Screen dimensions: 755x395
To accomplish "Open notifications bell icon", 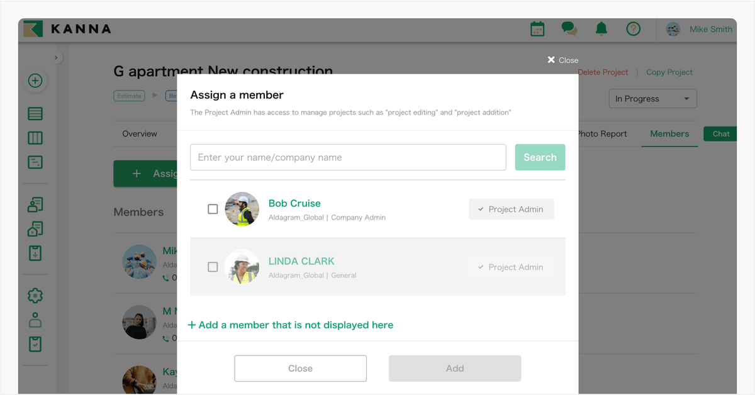I will point(601,29).
